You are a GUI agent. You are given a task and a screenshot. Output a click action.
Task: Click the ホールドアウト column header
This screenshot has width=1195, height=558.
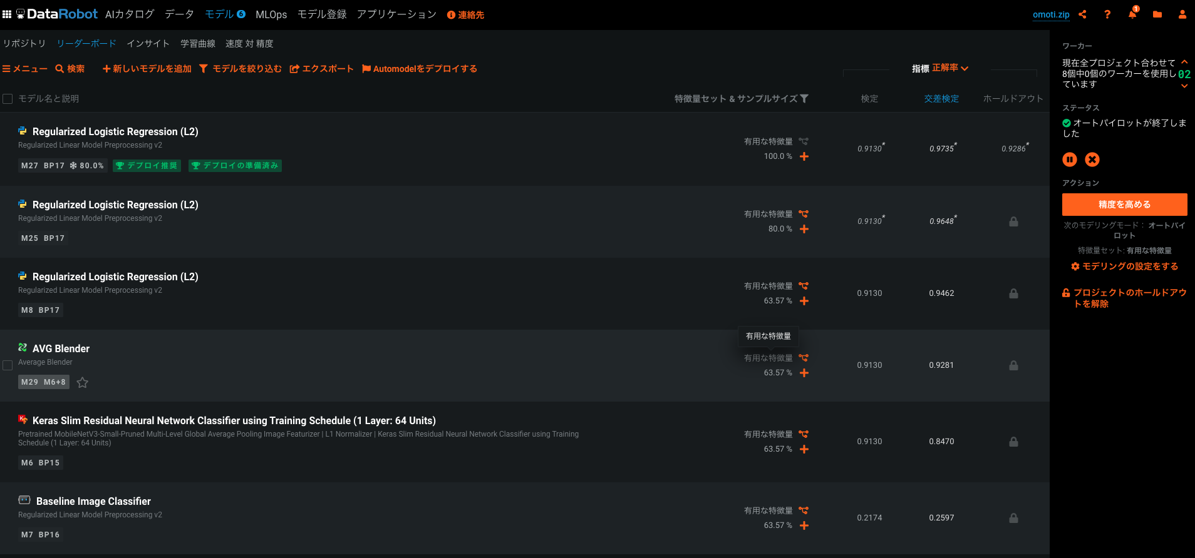pyautogui.click(x=1013, y=99)
